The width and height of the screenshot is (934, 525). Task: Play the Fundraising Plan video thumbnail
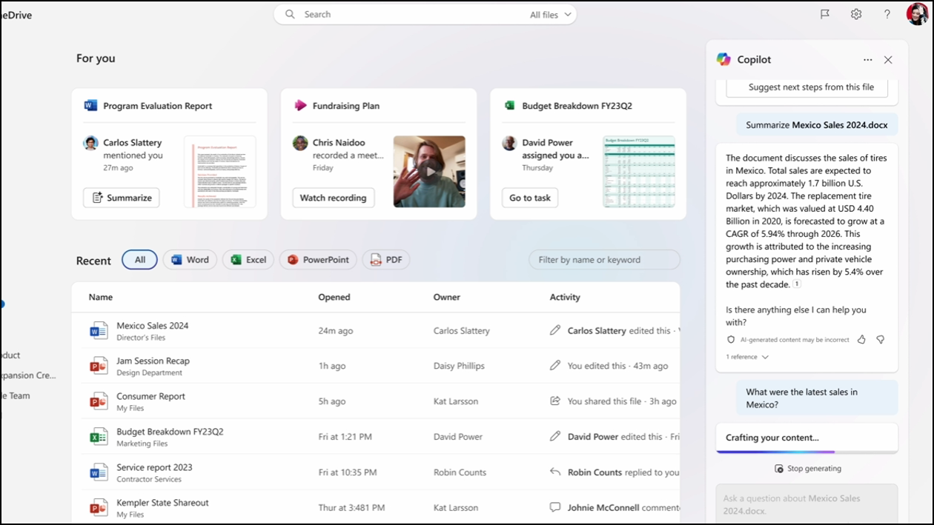[429, 171]
